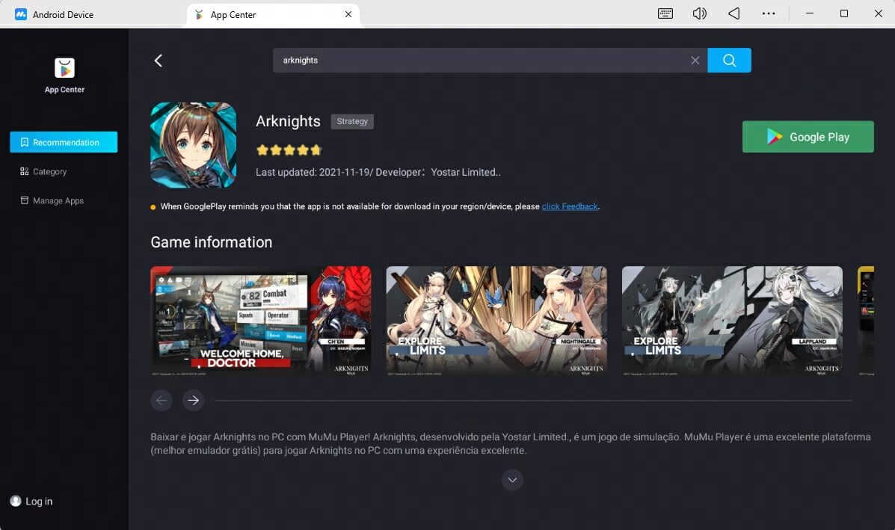Click the Strategy genre tag
Screen dimensions: 895x530
pyautogui.click(x=352, y=122)
